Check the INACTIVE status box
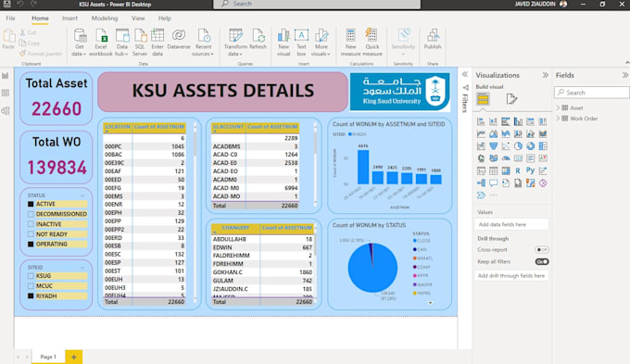 click(x=31, y=224)
